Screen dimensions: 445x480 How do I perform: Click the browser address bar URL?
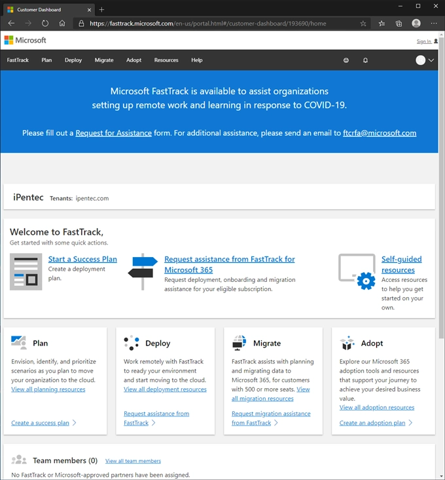(207, 24)
